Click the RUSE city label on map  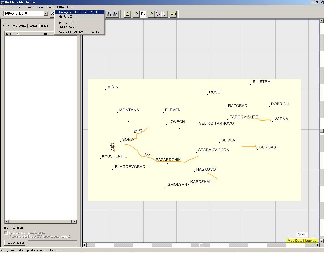click(x=215, y=92)
